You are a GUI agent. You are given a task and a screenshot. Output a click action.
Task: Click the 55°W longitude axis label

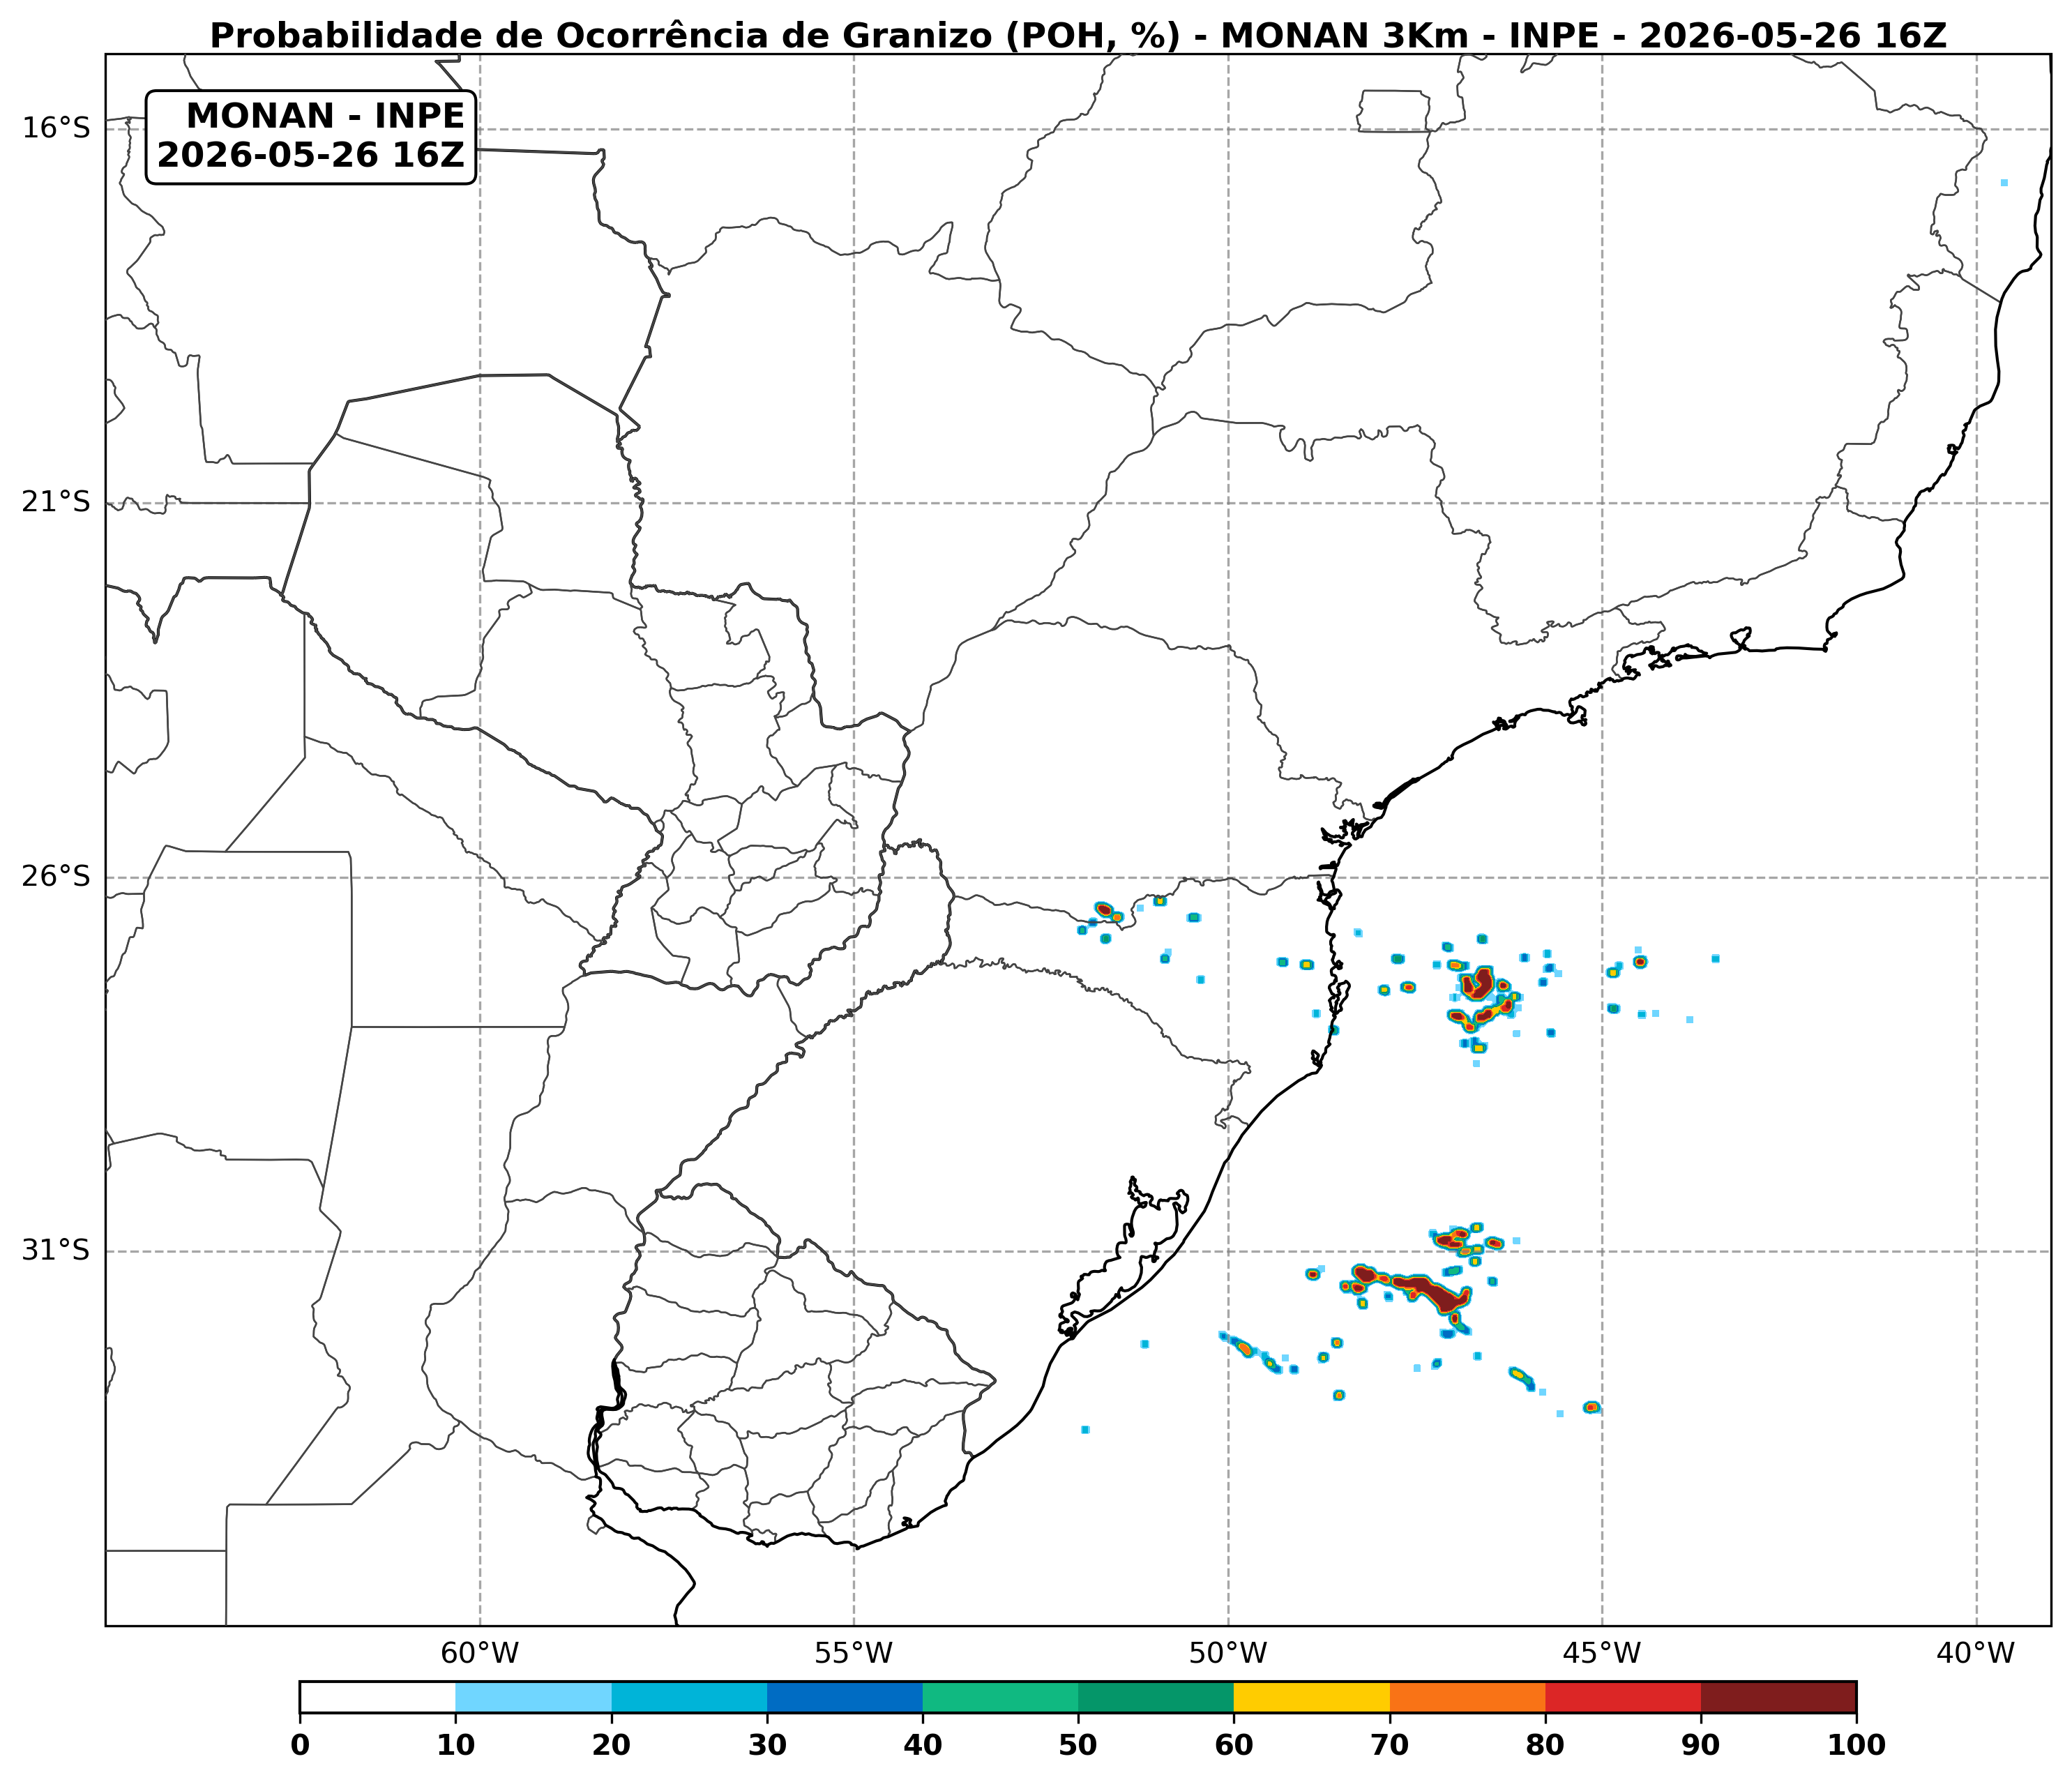click(854, 1653)
